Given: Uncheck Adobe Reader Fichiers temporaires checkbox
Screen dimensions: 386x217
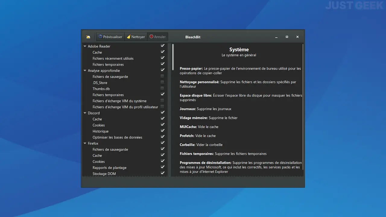Looking at the screenshot, I should point(163,64).
